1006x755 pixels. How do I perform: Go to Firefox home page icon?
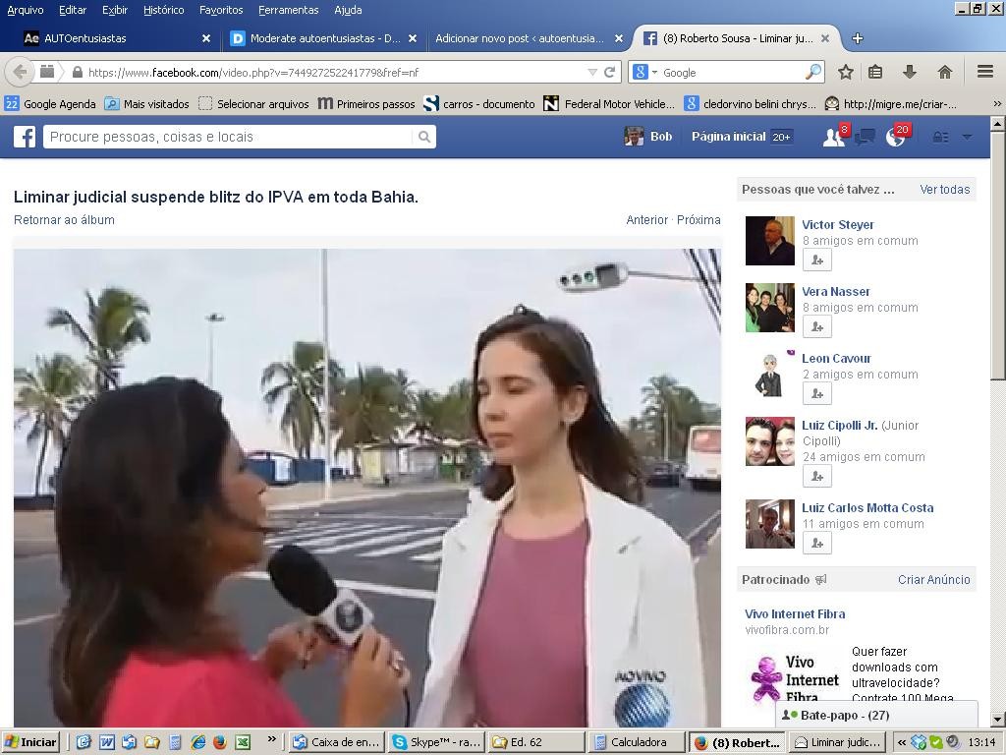click(944, 72)
